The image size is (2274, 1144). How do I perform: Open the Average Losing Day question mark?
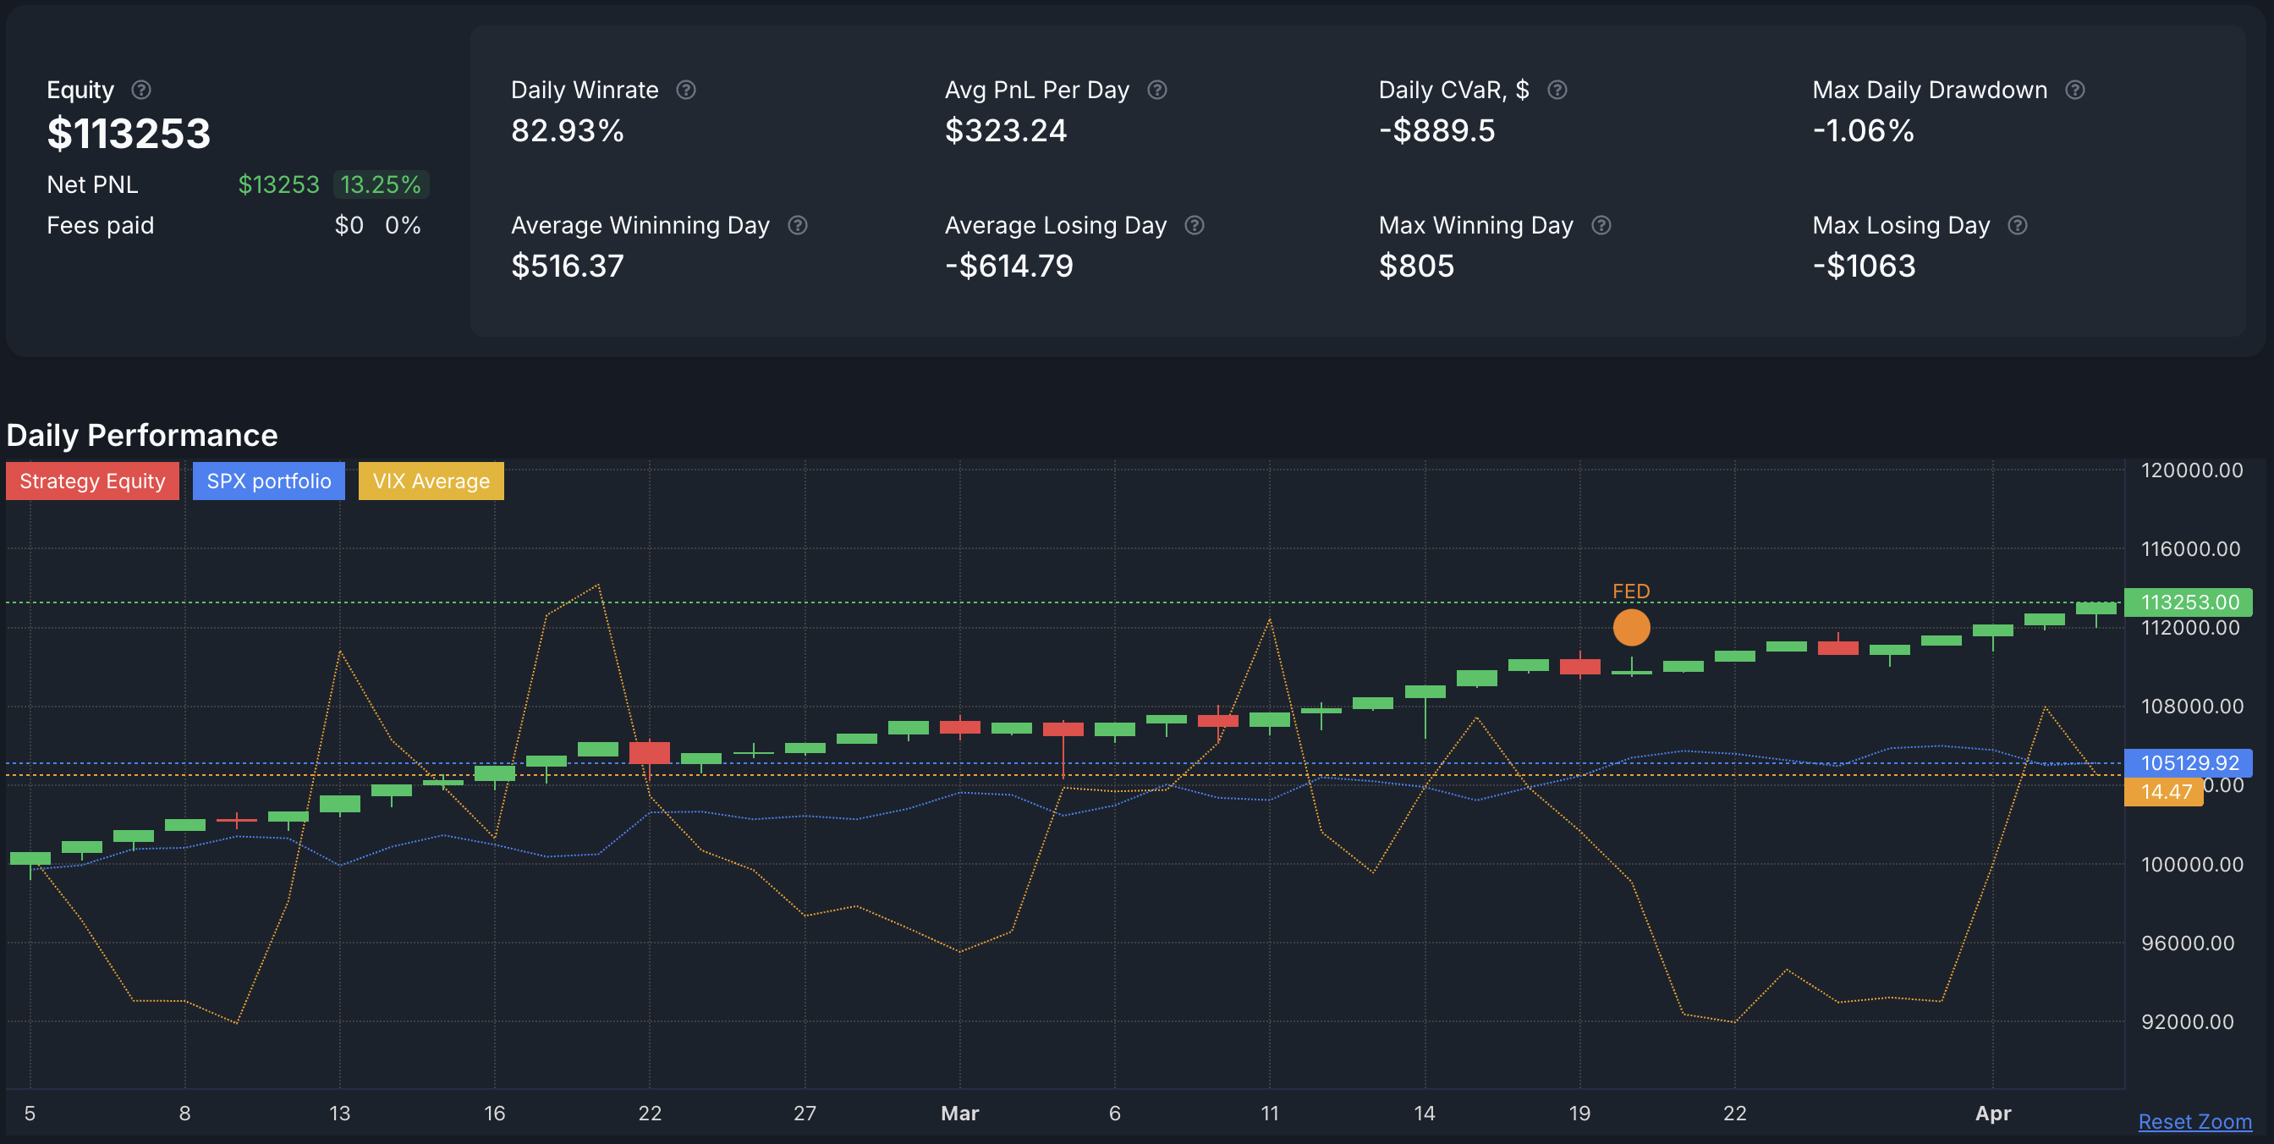tap(1195, 225)
